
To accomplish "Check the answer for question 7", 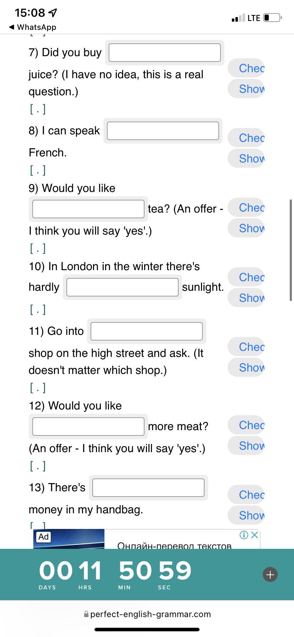I will pos(247,68).
